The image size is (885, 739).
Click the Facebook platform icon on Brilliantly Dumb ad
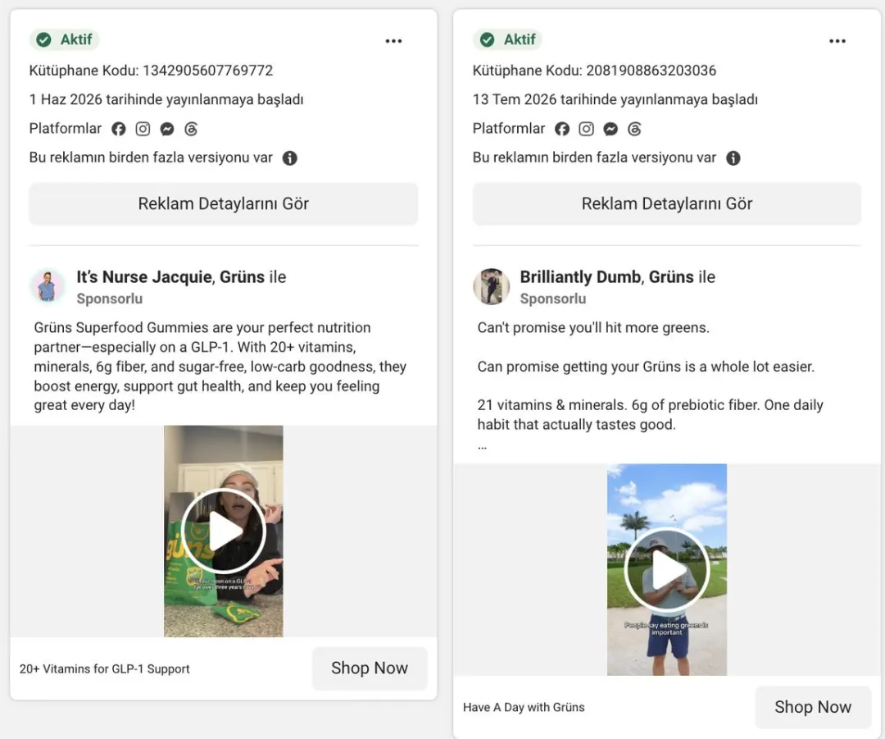(x=562, y=129)
